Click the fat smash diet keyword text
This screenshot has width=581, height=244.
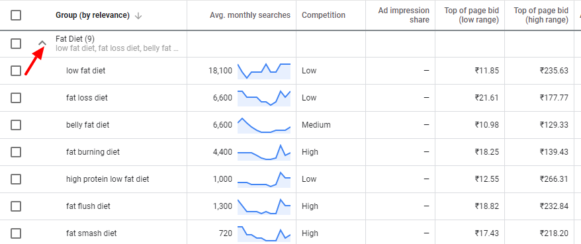click(91, 233)
